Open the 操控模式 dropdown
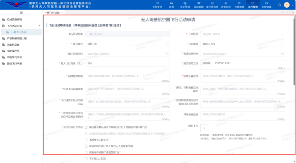This screenshot has height=163, width=296. coord(127,44)
